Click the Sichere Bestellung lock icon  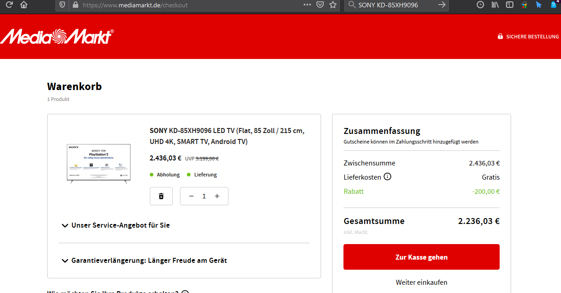501,37
